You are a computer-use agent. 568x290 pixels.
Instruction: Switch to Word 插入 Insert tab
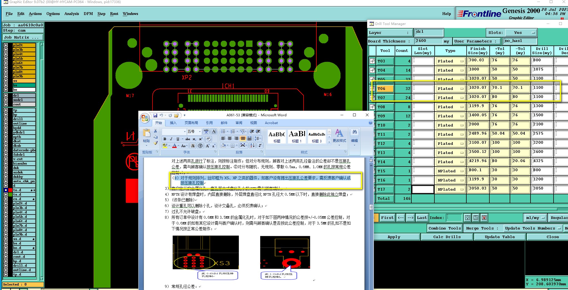173,123
